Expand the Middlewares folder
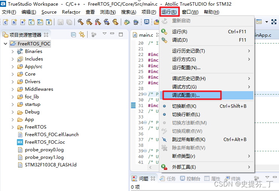The image size is (279, 191). pos(12,89)
